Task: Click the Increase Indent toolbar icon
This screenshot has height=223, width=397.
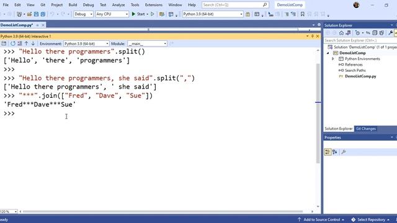Action: (x=287, y=14)
